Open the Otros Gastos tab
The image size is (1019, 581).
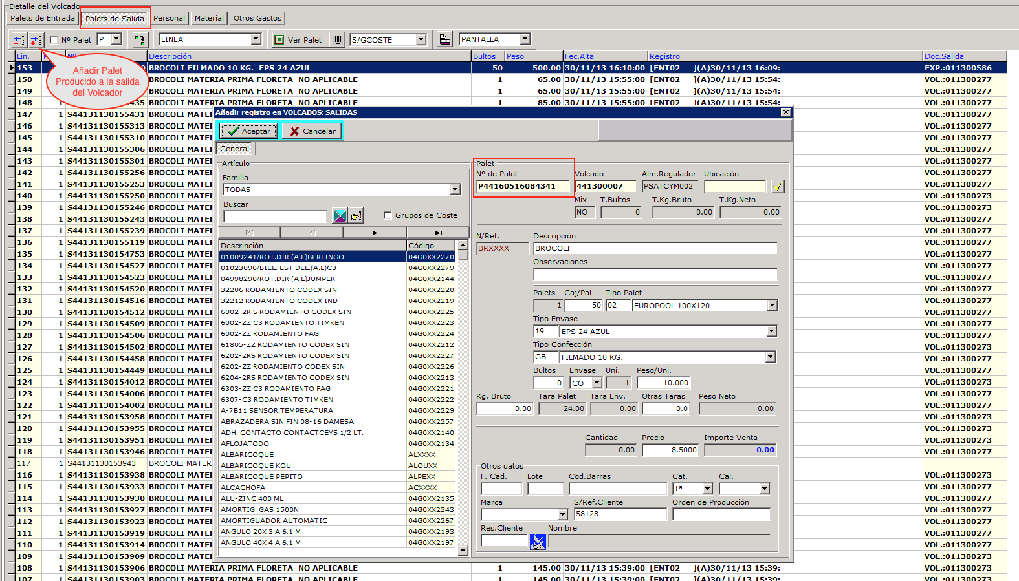pos(257,18)
